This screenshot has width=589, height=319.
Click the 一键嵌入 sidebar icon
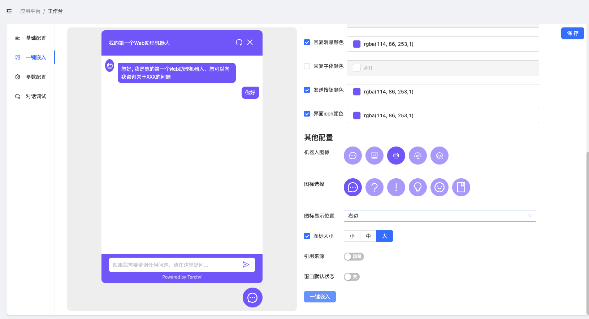[18, 57]
